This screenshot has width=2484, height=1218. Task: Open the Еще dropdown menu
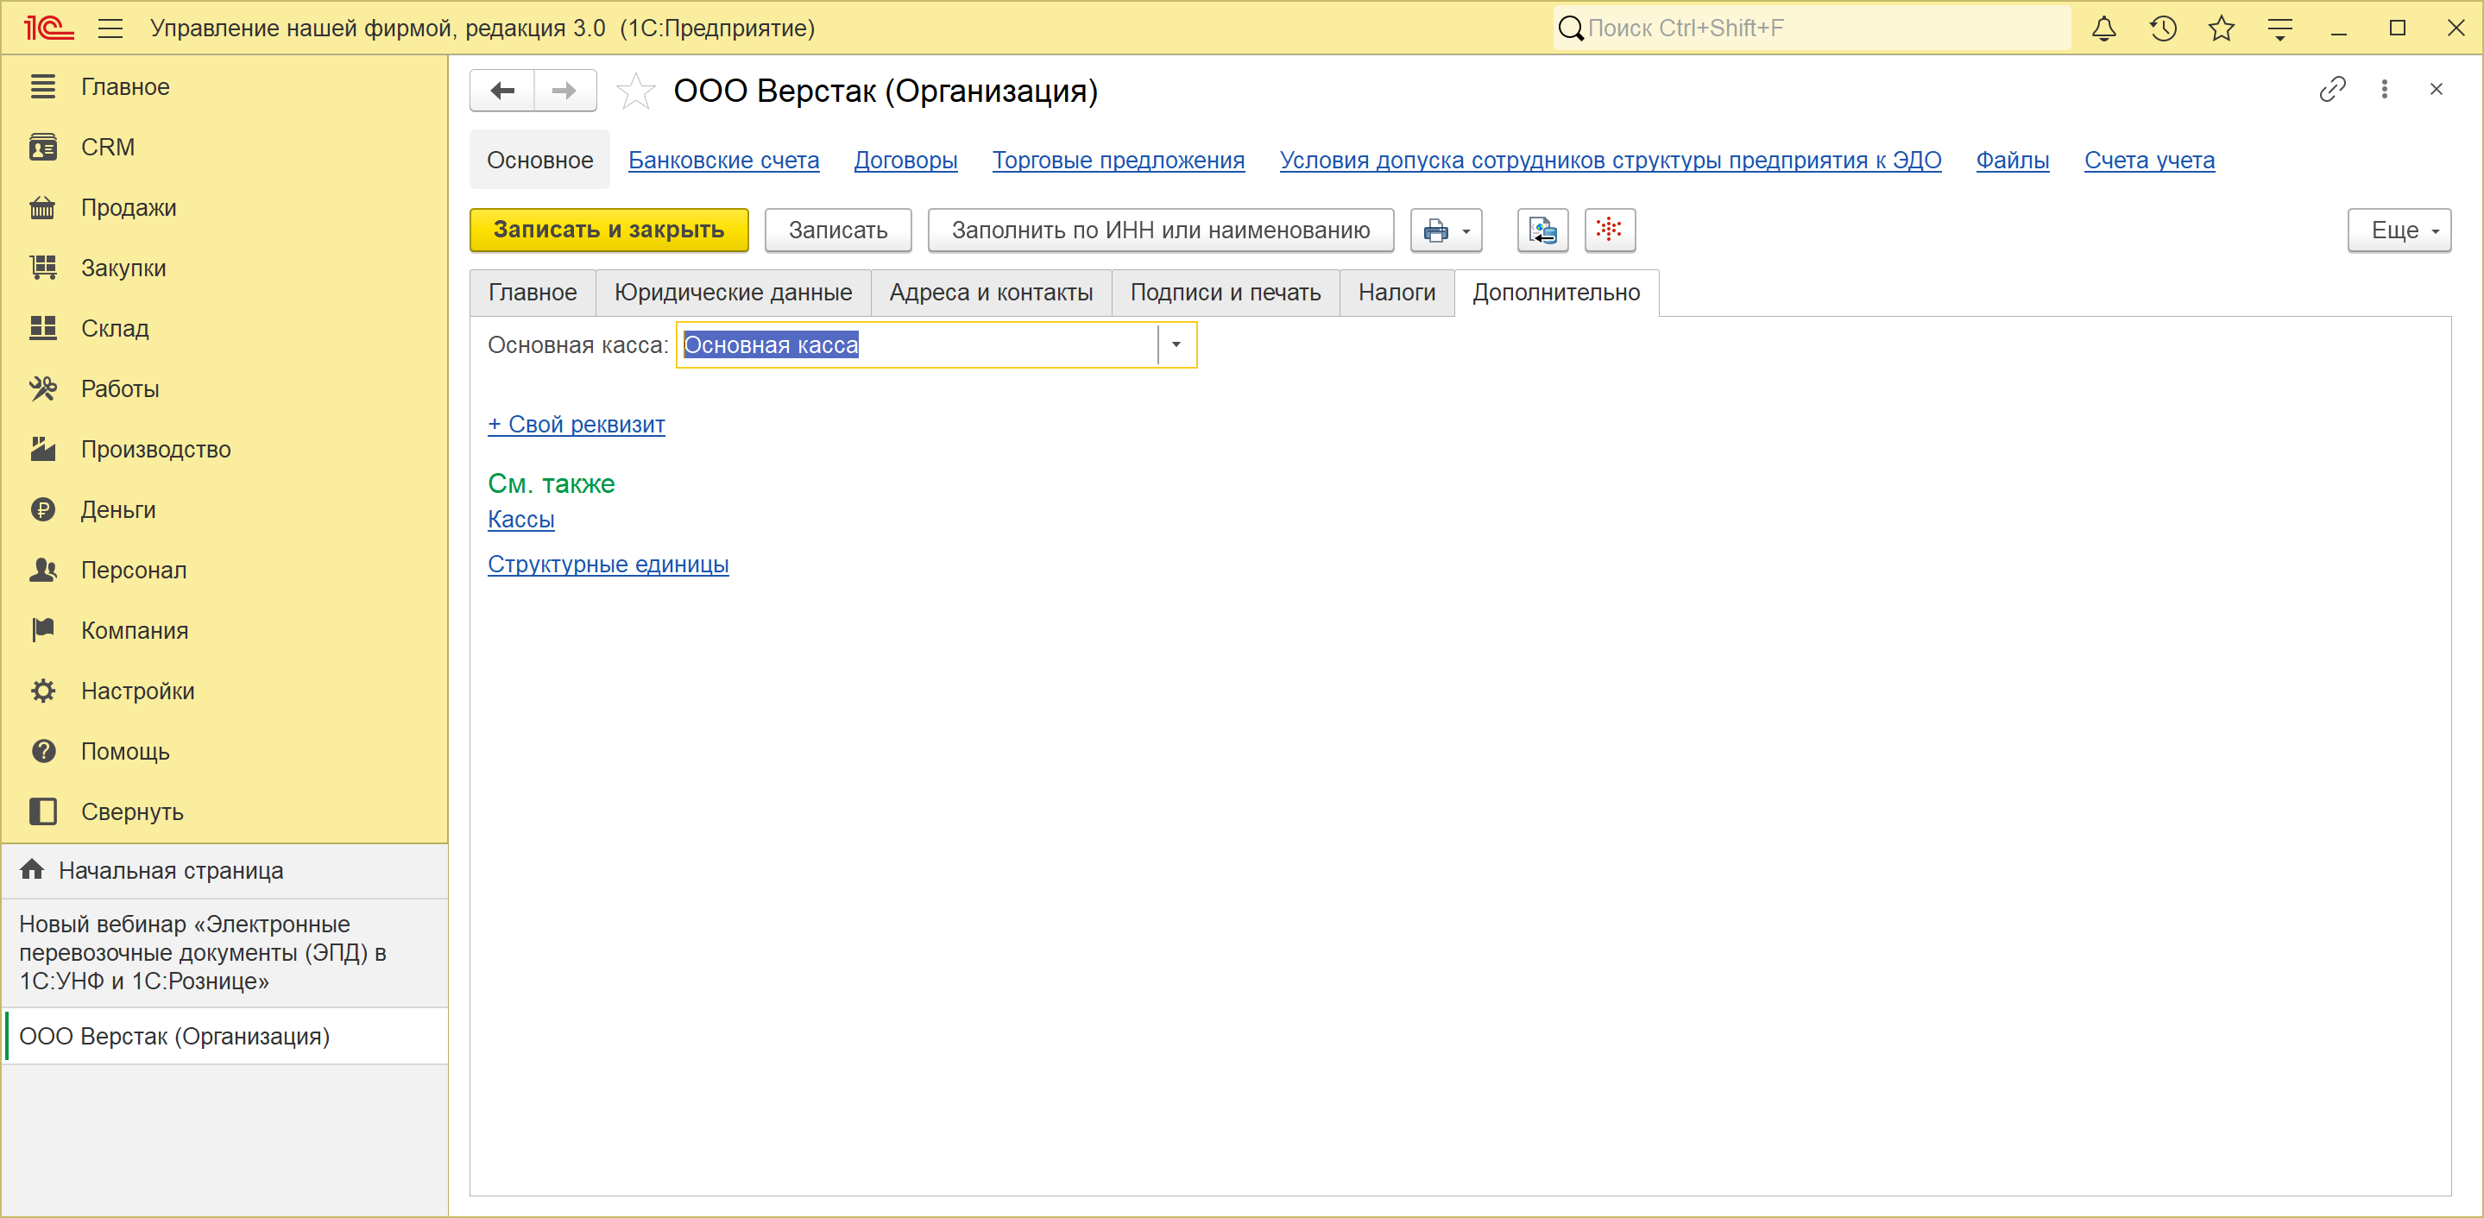[x=2399, y=230]
